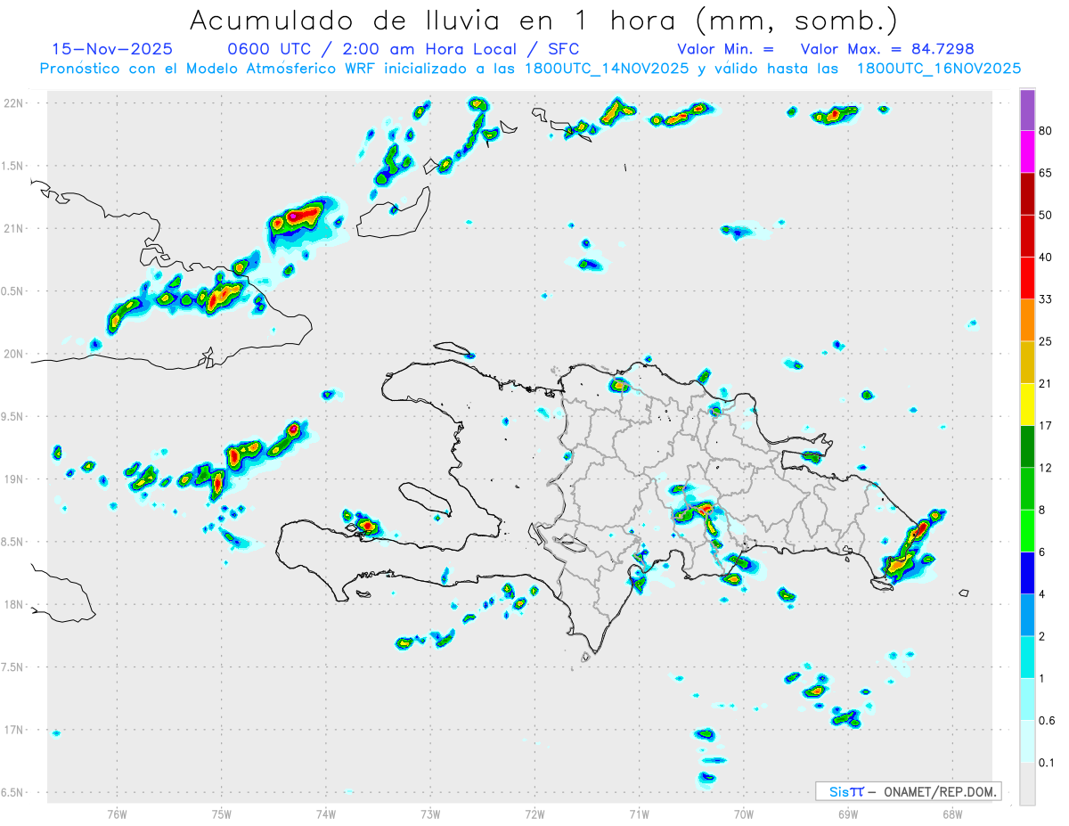Click the 76W longitude label
1069x826 pixels.
117,814
